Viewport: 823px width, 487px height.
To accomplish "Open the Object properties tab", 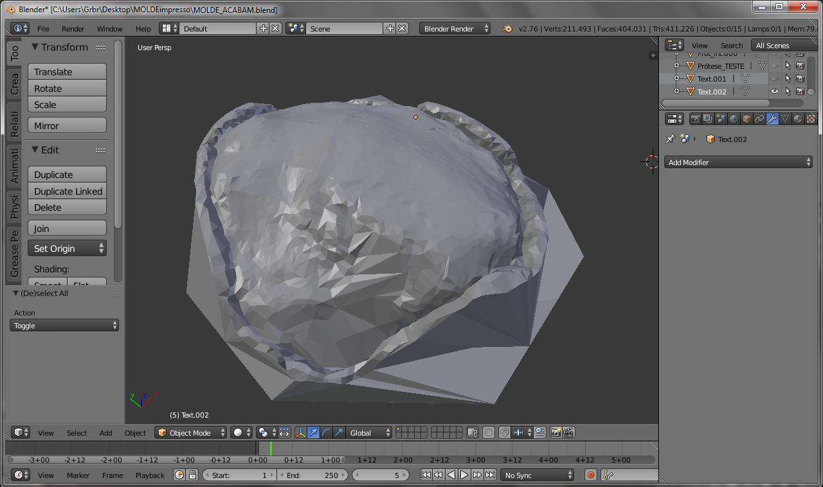I will pyautogui.click(x=746, y=119).
